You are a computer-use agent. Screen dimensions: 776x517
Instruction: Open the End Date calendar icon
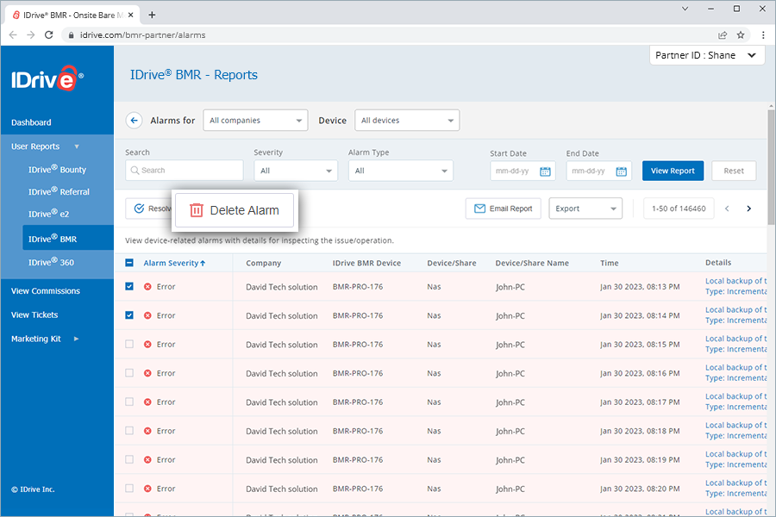click(621, 171)
